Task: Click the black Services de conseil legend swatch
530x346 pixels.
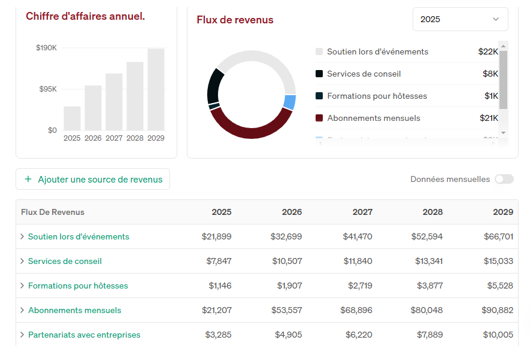Action: coord(319,74)
